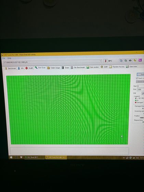The image size is (144, 192).
Task: Expand the ST1000DM010 drive selection dropdown
Action: [52, 61]
